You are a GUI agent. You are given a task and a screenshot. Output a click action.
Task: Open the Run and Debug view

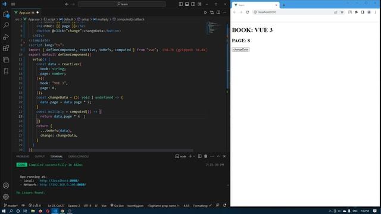coord(6,37)
